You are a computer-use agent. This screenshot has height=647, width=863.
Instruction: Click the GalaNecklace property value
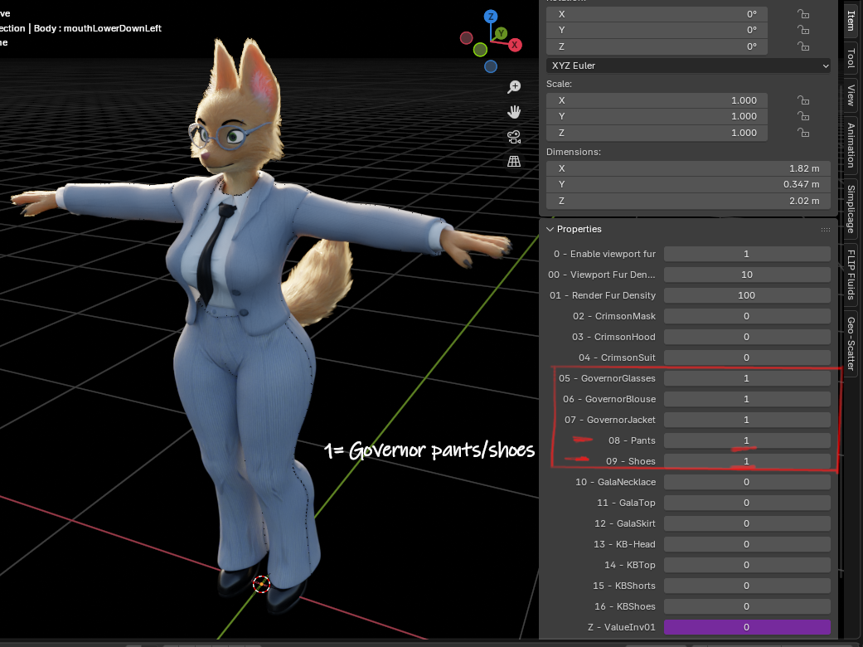pyautogui.click(x=747, y=482)
